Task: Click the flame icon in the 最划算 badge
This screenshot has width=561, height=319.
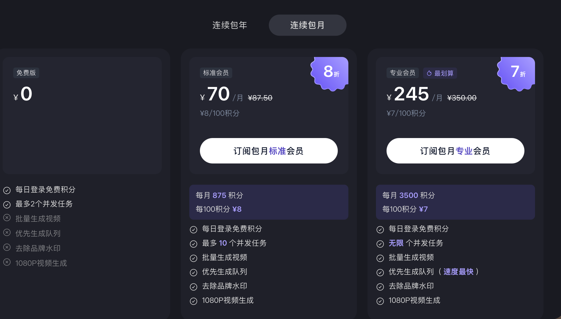Action: click(x=429, y=73)
